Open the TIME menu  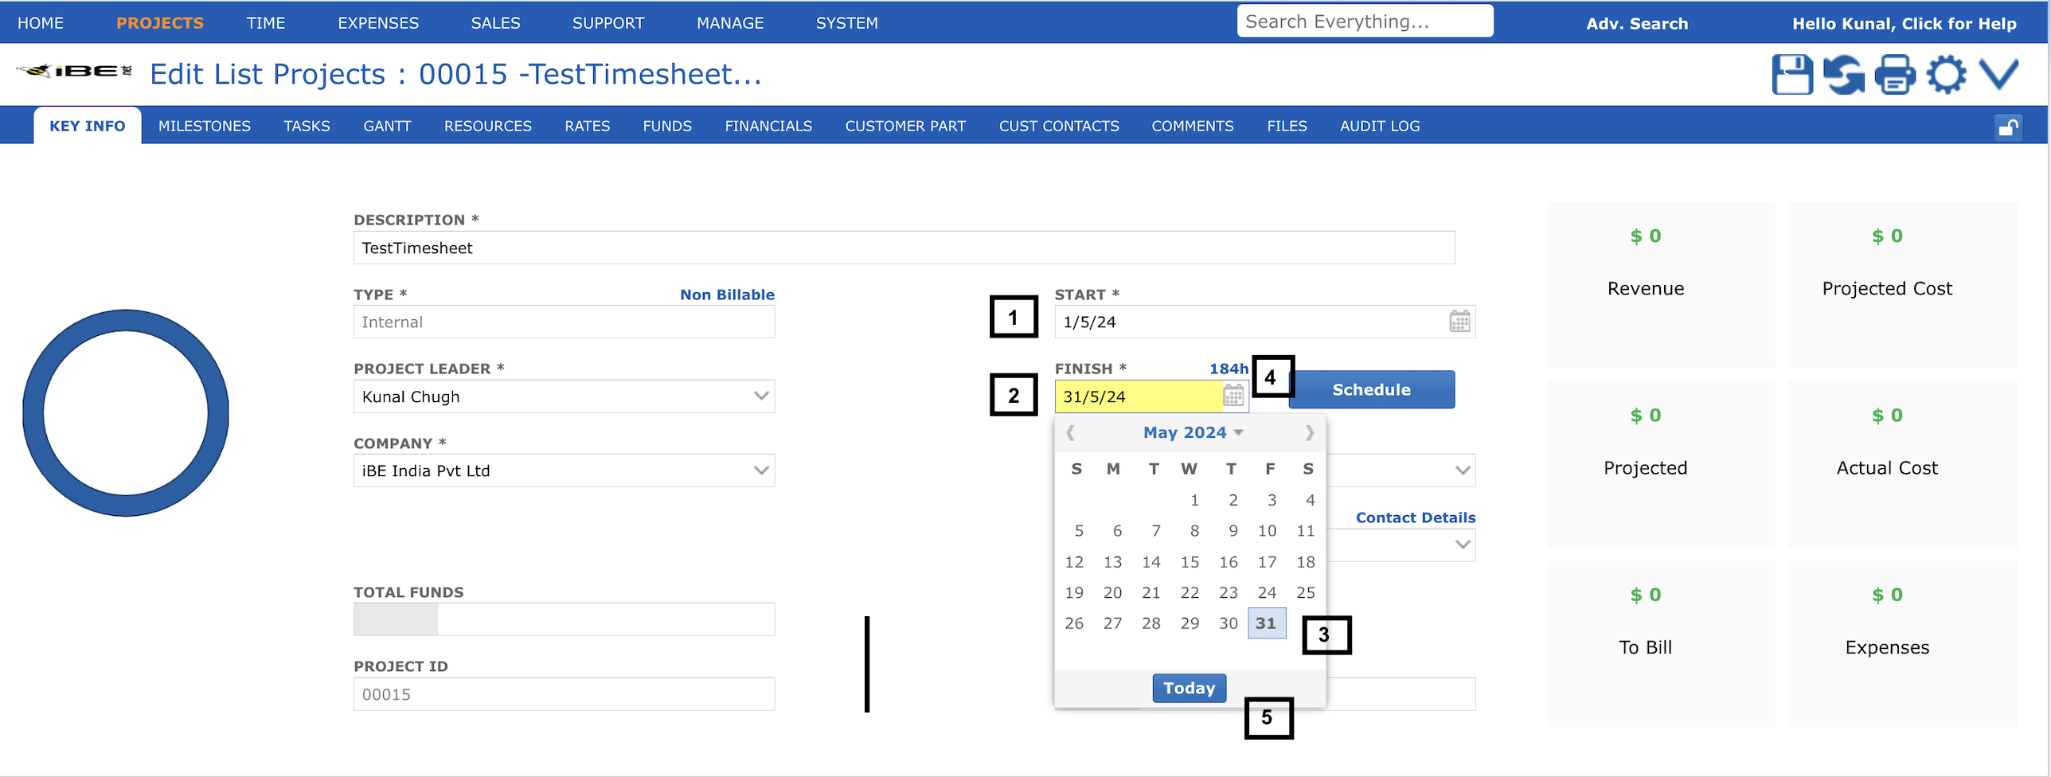[265, 23]
